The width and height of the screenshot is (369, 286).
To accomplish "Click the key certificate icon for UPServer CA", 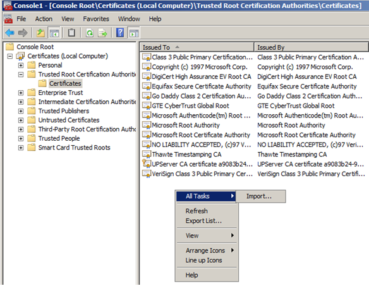I will pos(147,164).
